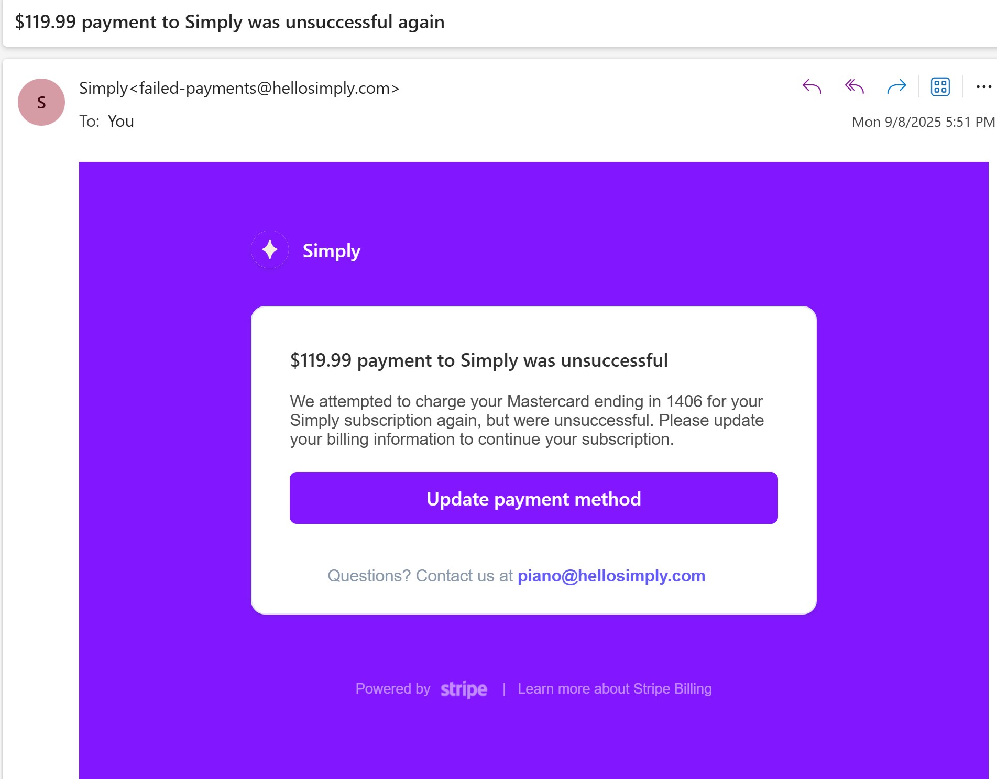Click the recipient name You
This screenshot has height=779, width=997.
(x=121, y=121)
